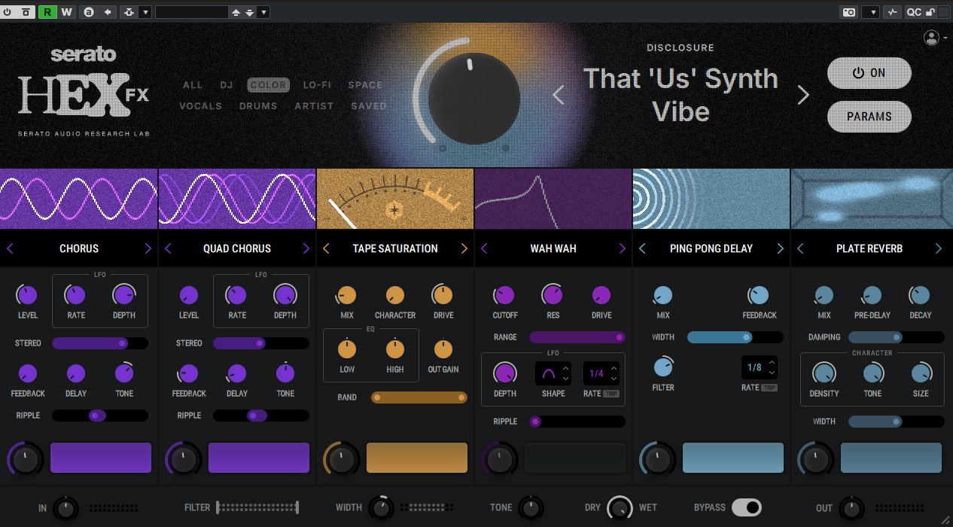Viewport: 953px width, 527px height.
Task: Go to next preset with right chevron
Action: [803, 95]
